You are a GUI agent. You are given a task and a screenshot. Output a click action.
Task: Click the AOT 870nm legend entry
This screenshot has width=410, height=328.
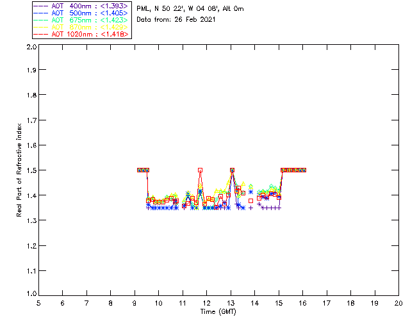(81, 27)
